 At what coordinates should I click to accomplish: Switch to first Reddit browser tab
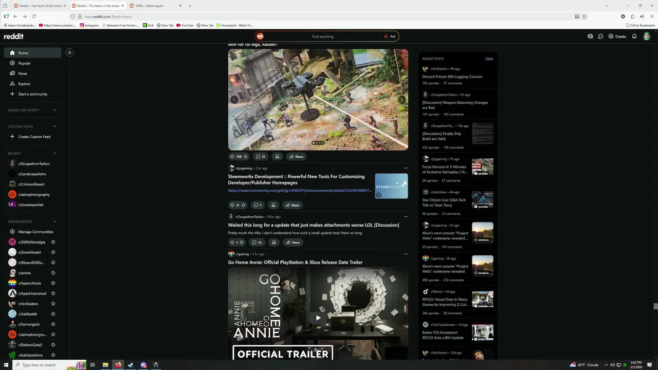coord(39,6)
